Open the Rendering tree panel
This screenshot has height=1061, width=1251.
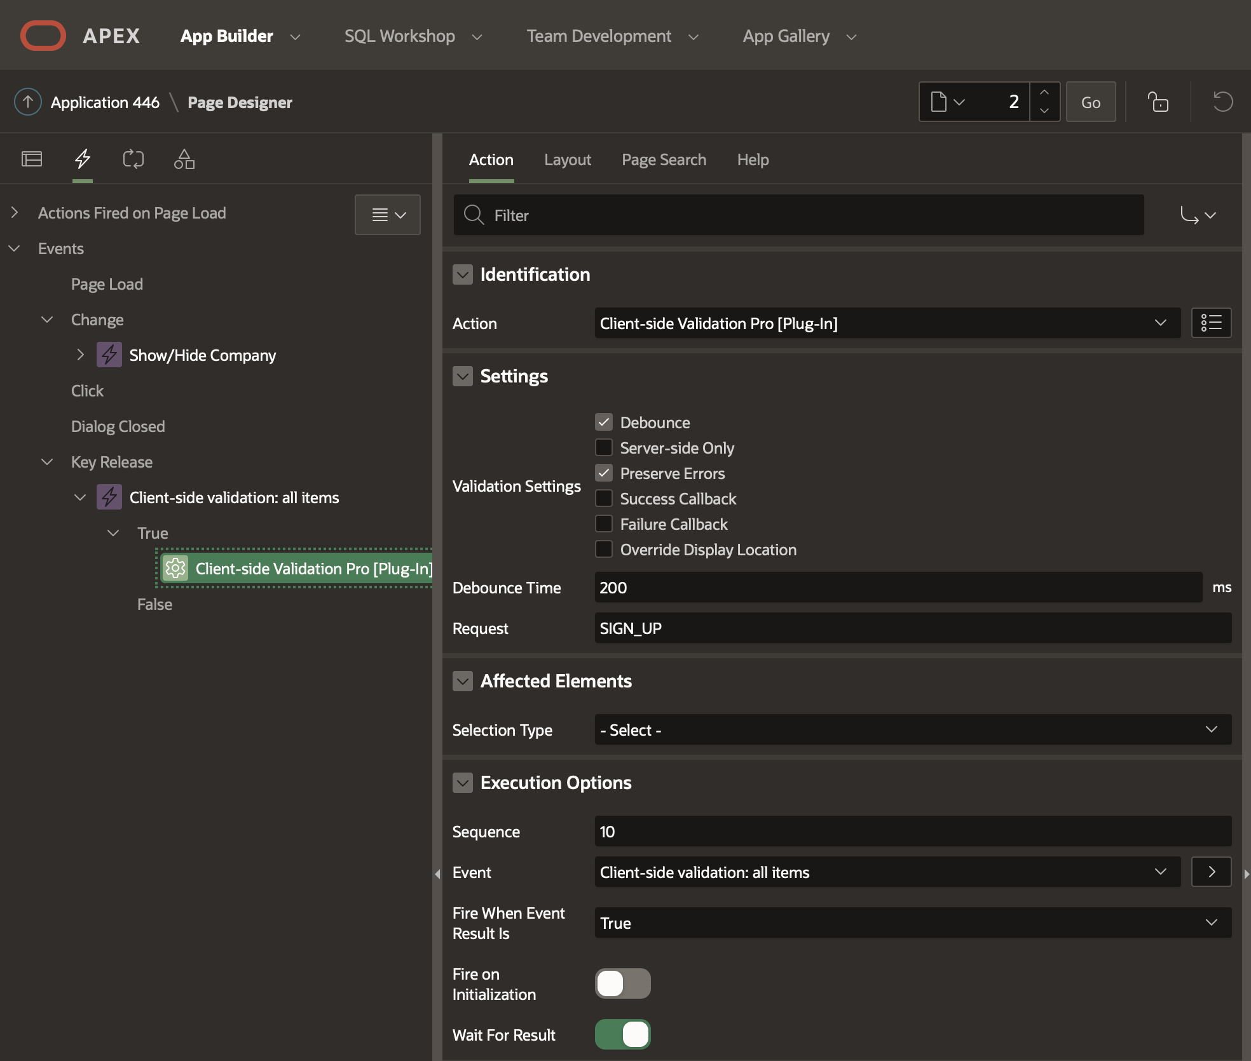[31, 159]
